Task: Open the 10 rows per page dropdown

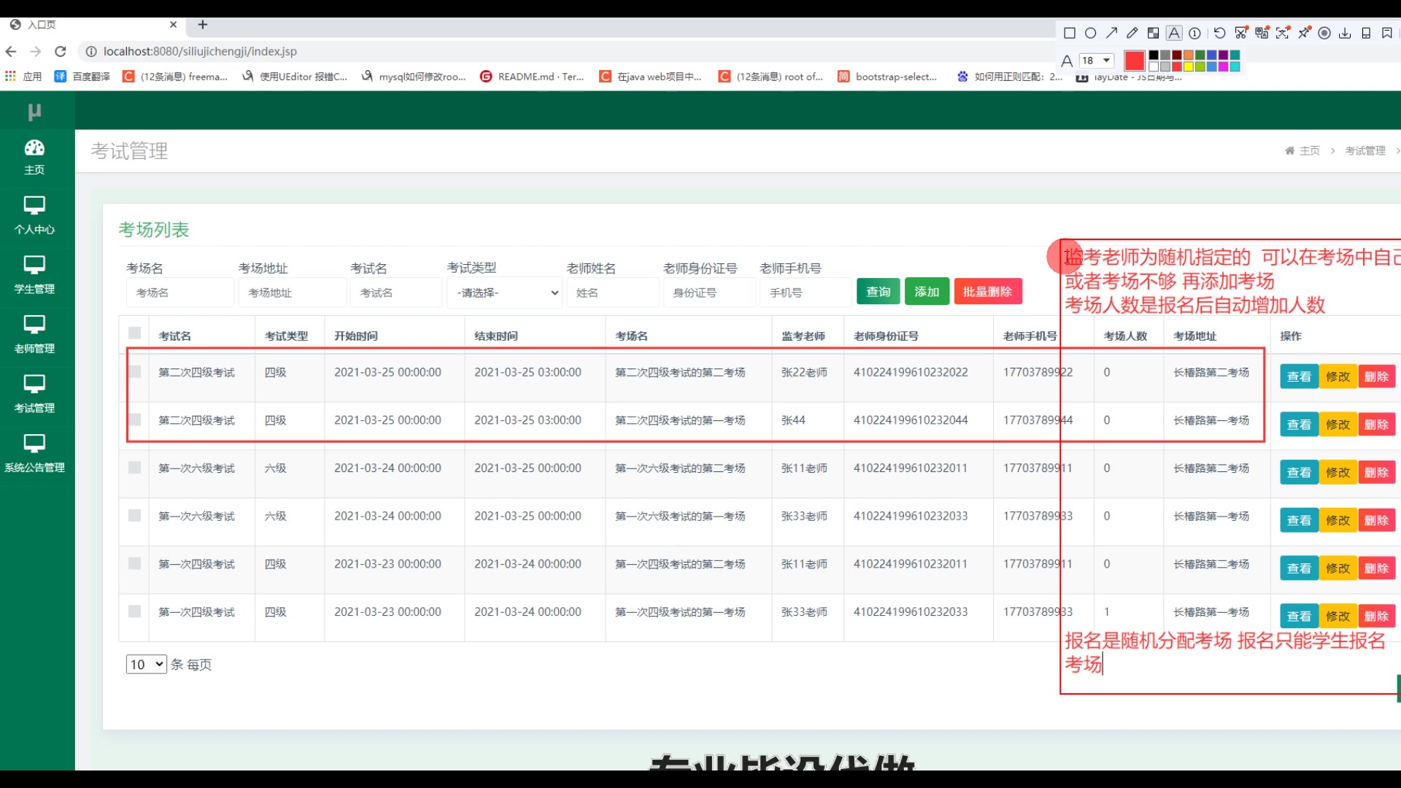Action: point(146,665)
